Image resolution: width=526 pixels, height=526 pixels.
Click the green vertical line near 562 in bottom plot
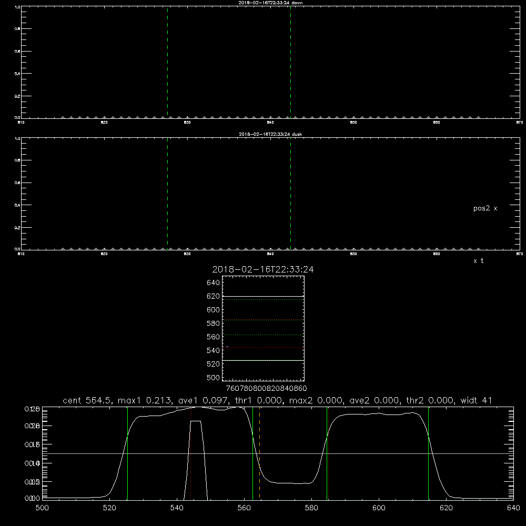click(252, 453)
